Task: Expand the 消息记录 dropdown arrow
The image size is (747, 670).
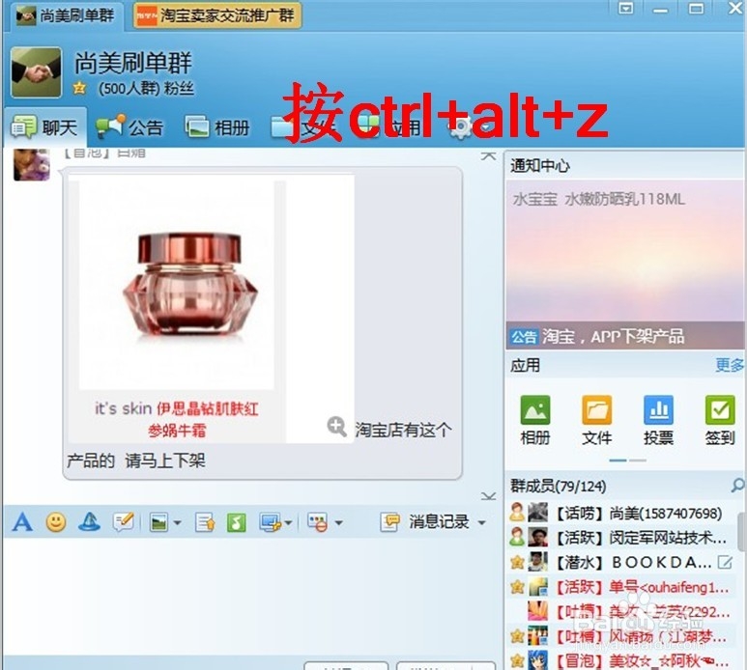Action: pos(481,522)
